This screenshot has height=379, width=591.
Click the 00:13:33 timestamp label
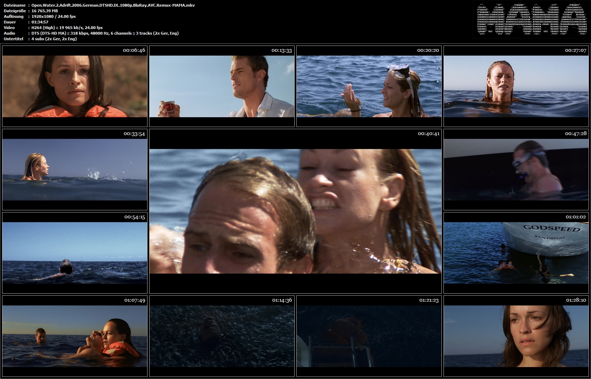(282, 50)
